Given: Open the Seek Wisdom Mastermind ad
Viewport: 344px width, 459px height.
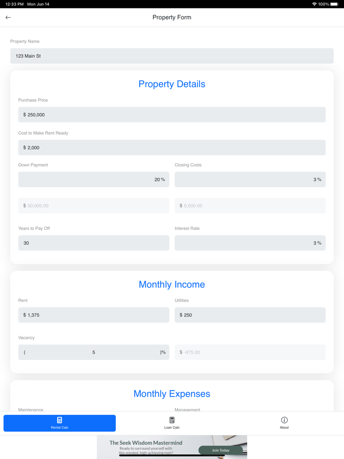Looking at the screenshot, I should (x=172, y=447).
